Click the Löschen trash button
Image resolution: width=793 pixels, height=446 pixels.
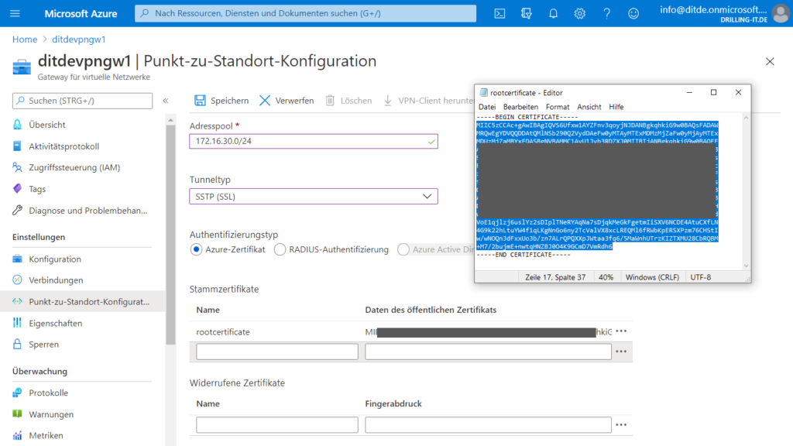click(x=348, y=101)
